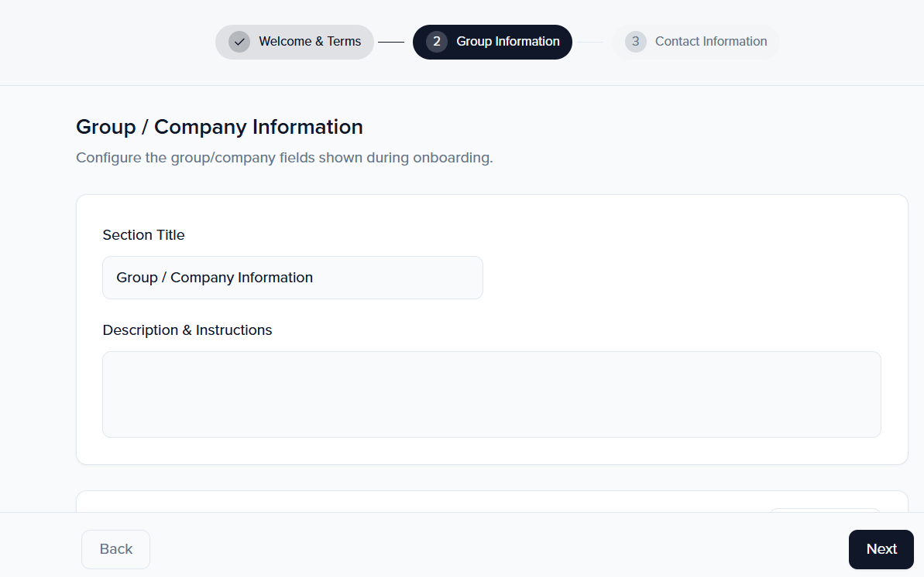Viewport: 924px width, 577px height.
Task: Click the Section Title field label
Action: coord(143,235)
